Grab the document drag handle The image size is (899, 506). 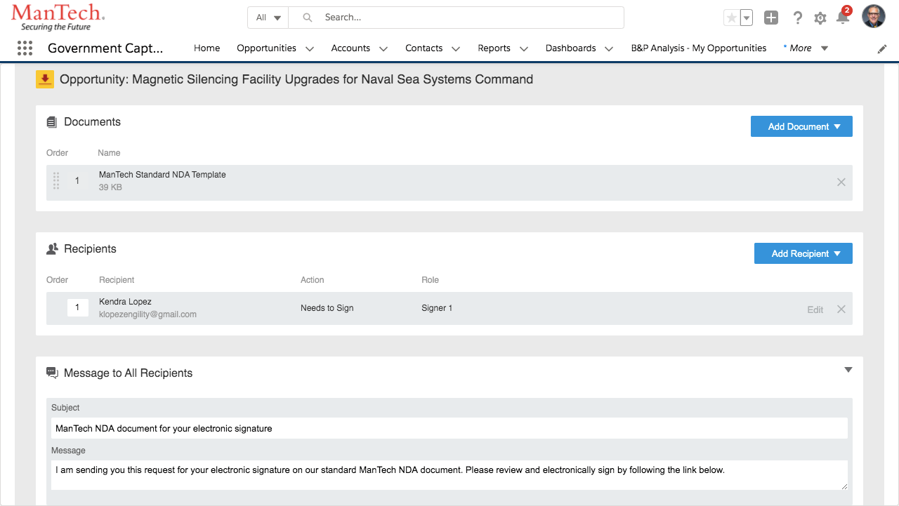pos(56,181)
